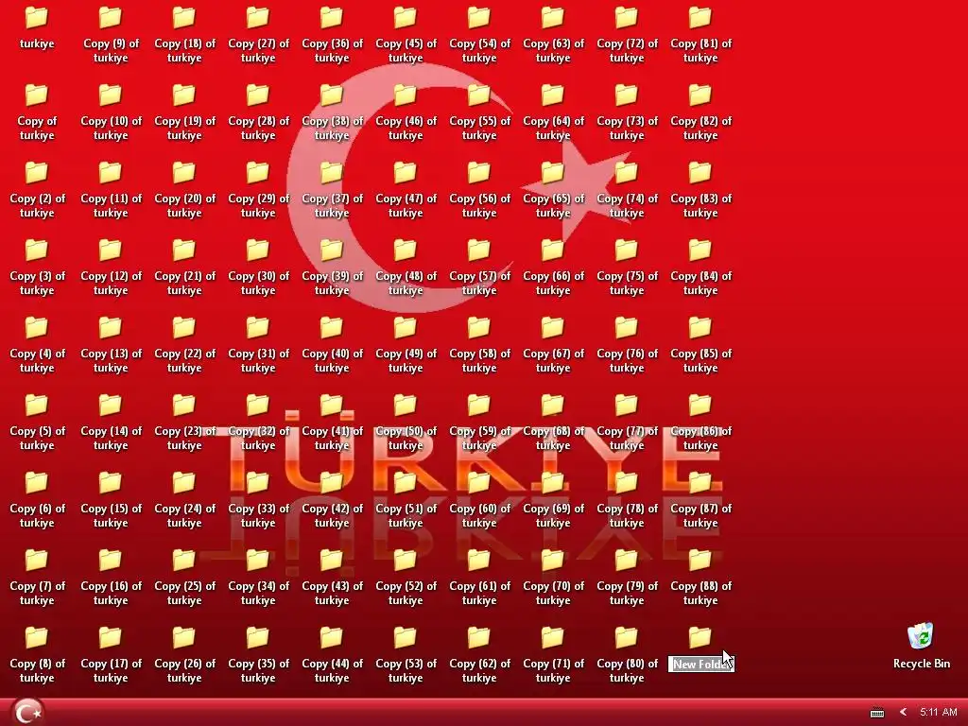Click the Copy (2) of turkiye folder
Image resolution: width=968 pixels, height=726 pixels.
37,172
